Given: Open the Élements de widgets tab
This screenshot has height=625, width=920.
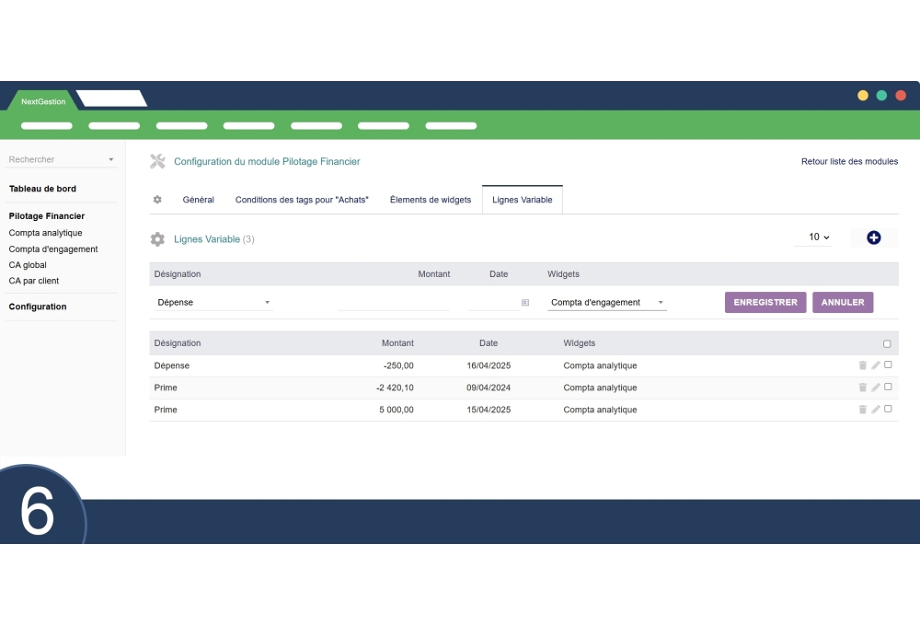Looking at the screenshot, I should pyautogui.click(x=430, y=200).
